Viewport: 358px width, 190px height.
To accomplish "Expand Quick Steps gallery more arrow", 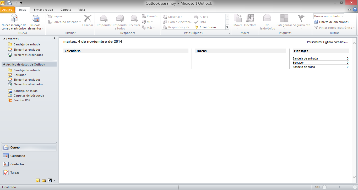I will (x=227, y=27).
